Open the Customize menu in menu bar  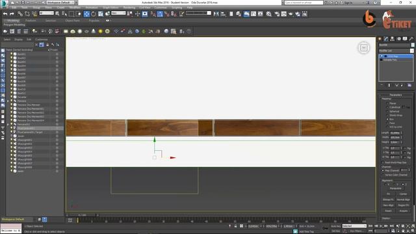click(161, 8)
